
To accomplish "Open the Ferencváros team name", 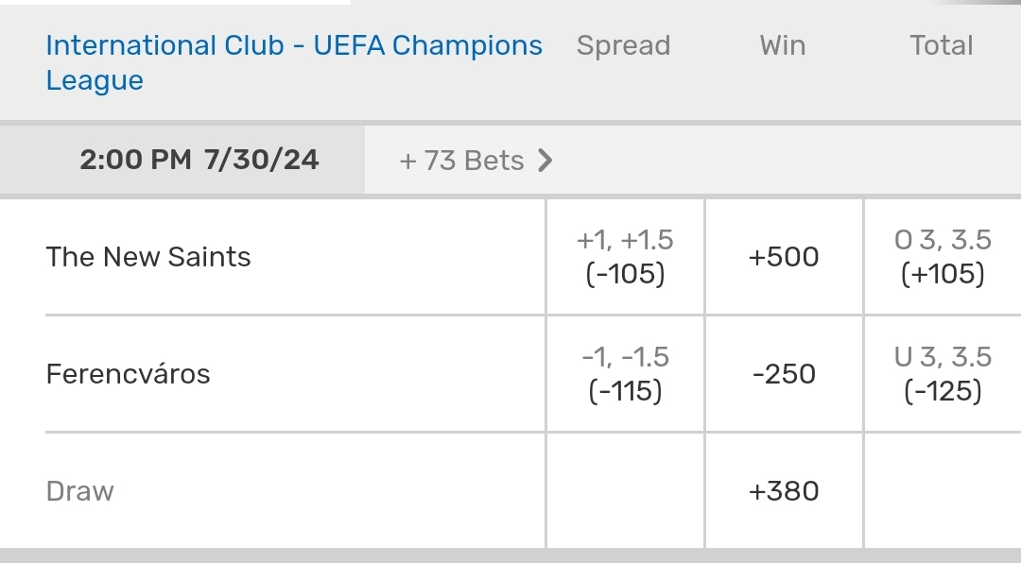I will pyautogui.click(x=128, y=374).
